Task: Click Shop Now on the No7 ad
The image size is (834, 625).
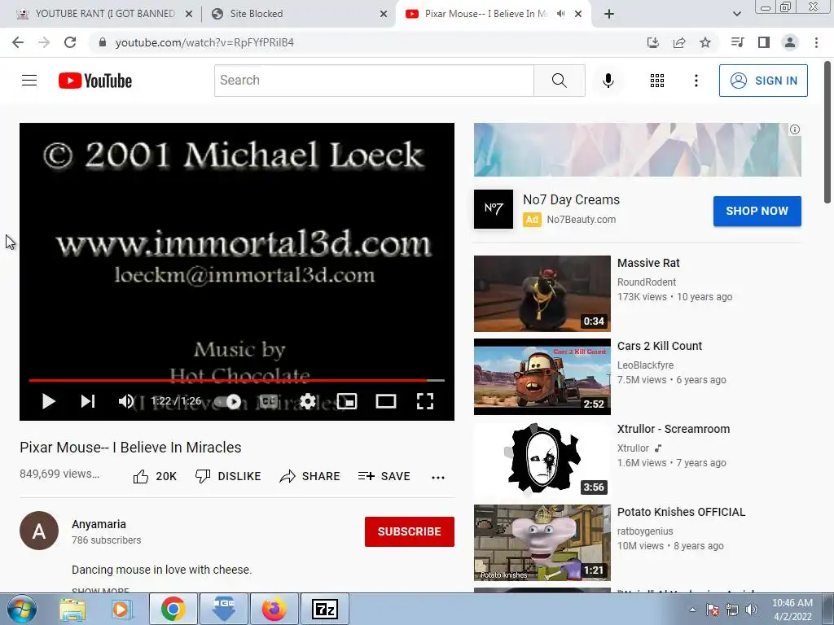Action: pos(757,211)
